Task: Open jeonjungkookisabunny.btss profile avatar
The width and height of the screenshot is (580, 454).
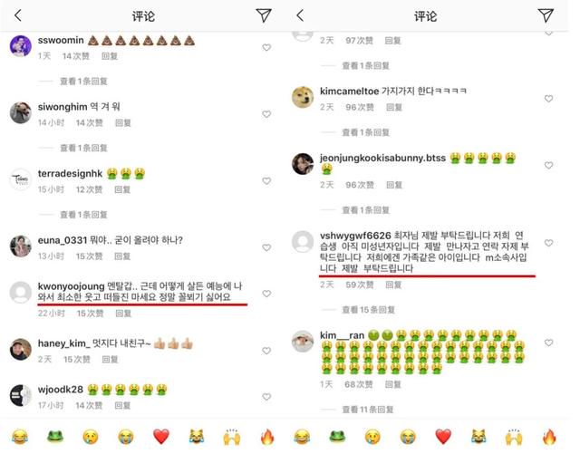Action: 303,163
